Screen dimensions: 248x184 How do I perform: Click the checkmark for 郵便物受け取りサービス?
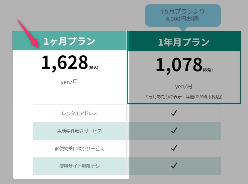pos(174,148)
